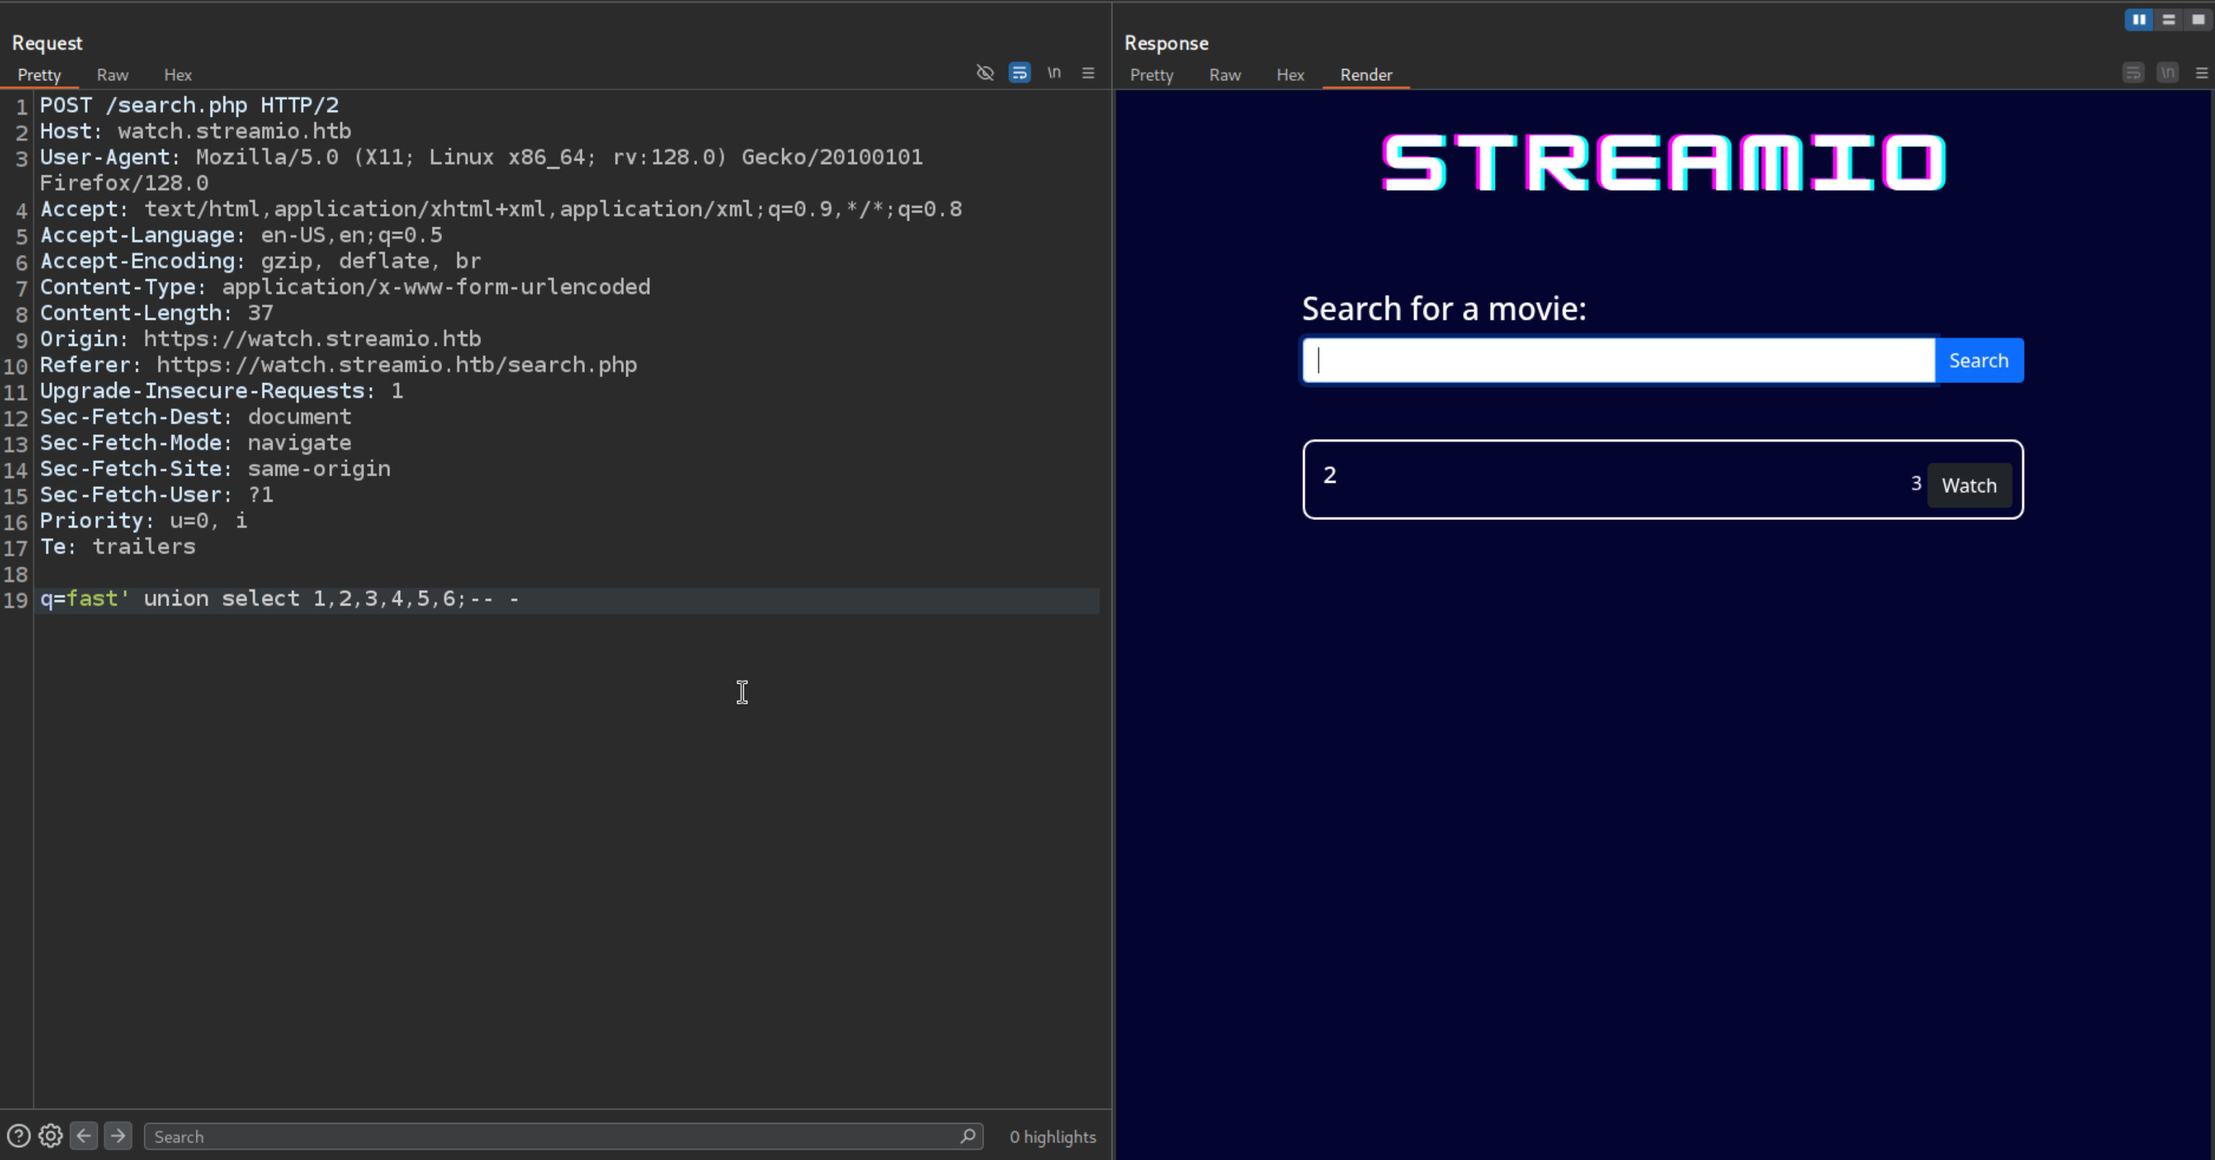Image resolution: width=2215 pixels, height=1160 pixels.
Task: Click the Priority: u=0, i header
Action: (144, 521)
